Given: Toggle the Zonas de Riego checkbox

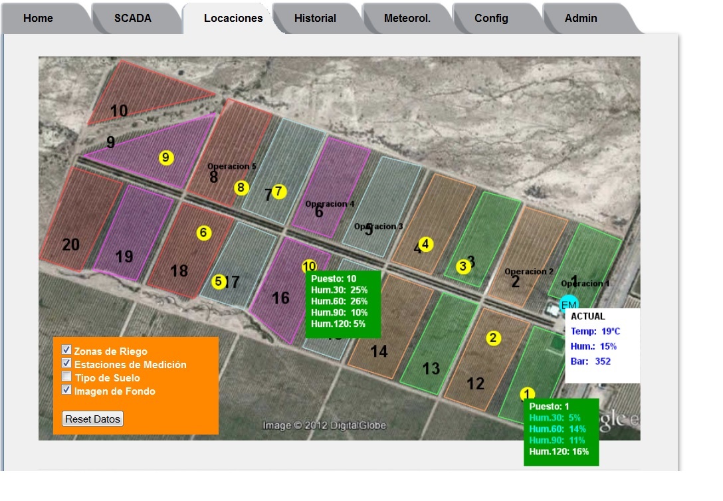Looking at the screenshot, I should coord(66,350).
